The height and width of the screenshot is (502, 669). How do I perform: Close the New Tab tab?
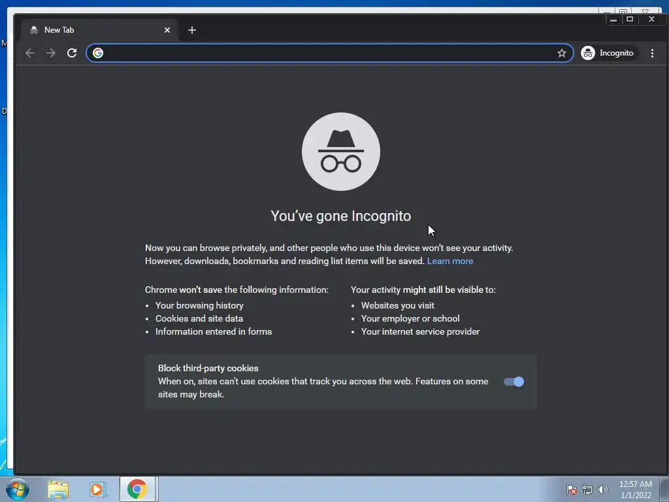click(x=167, y=30)
